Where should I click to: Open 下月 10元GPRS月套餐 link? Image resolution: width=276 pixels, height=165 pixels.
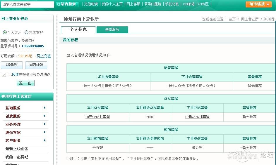tap(197, 117)
